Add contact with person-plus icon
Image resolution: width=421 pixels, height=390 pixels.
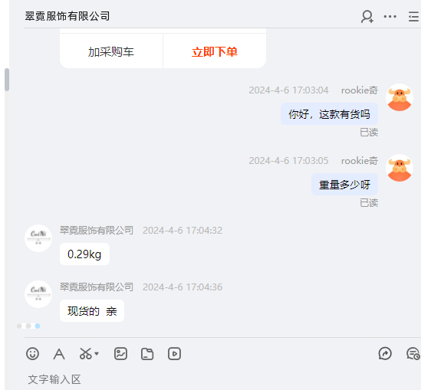367,17
